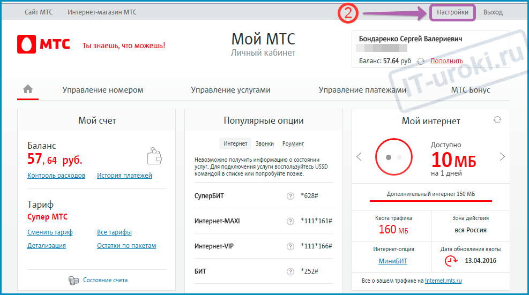Click the Пополнить link
Image resolution: width=529 pixels, height=295 pixels.
click(x=446, y=61)
